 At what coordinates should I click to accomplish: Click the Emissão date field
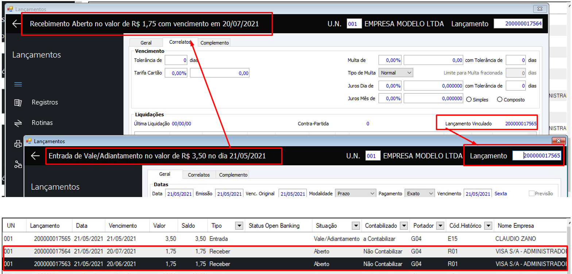click(x=229, y=194)
